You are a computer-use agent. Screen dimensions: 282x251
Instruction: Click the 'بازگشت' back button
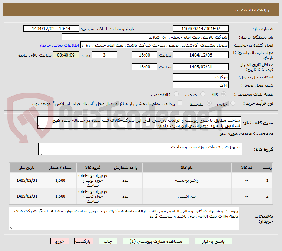(84, 241)
